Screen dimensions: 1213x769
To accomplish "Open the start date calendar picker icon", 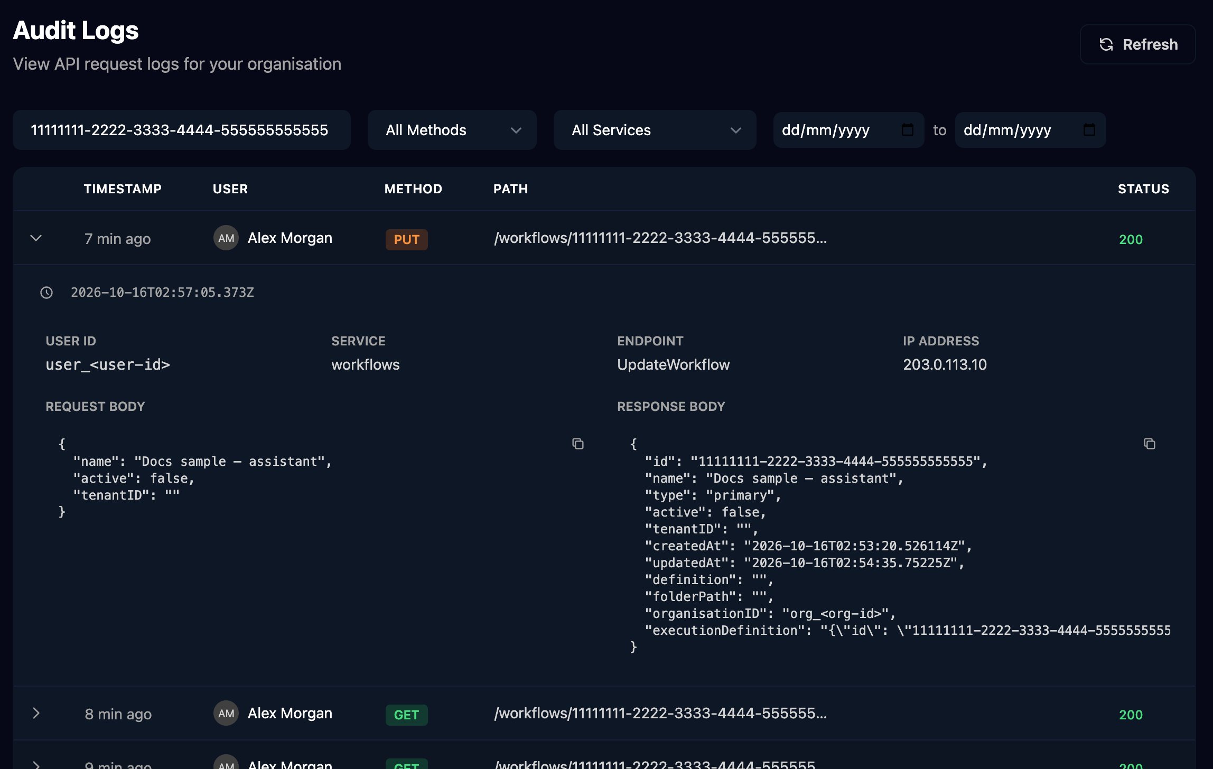I will tap(908, 129).
